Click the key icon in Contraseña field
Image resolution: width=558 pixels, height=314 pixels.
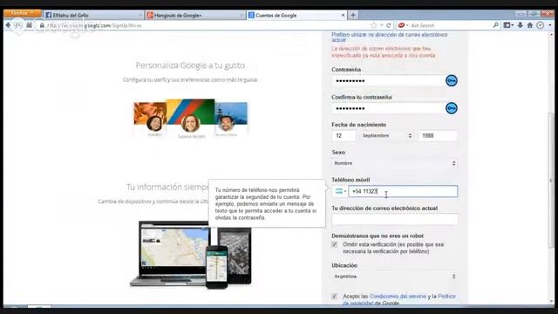[452, 81]
